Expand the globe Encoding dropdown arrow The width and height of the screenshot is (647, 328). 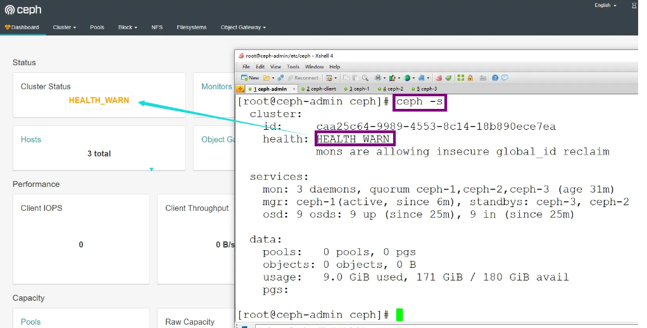pyautogui.click(x=414, y=78)
